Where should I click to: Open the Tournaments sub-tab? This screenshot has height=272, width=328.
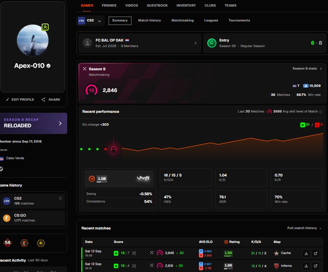[x=239, y=20]
